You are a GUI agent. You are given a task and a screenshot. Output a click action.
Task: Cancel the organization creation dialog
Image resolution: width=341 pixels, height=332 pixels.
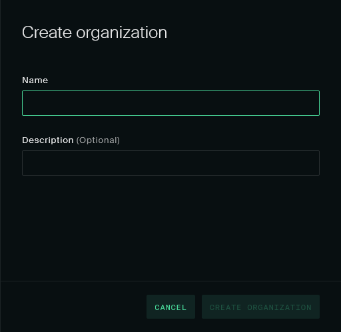coord(170,307)
